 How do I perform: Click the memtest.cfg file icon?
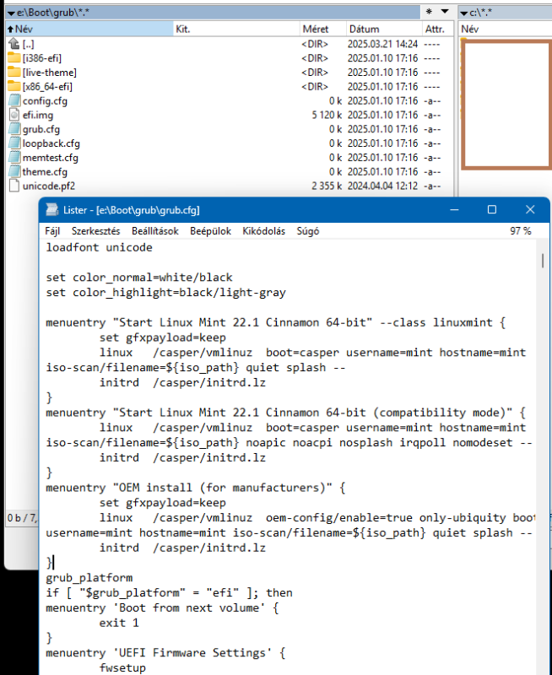point(14,158)
